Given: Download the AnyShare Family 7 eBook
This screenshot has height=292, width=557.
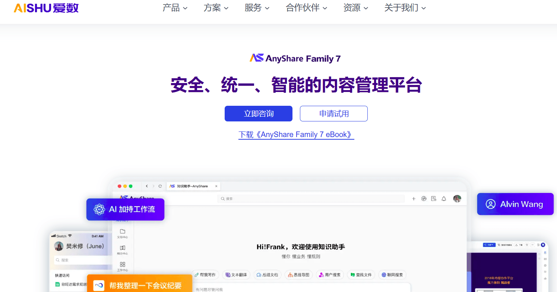Looking at the screenshot, I should click(296, 134).
